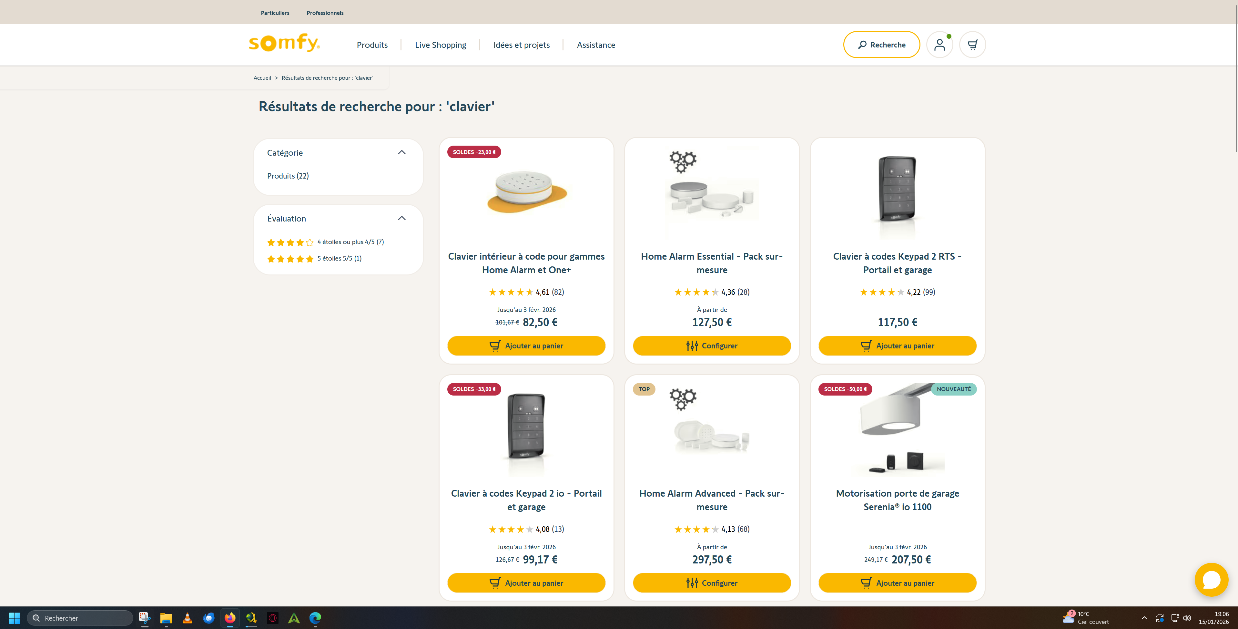
Task: Filter by 5 étoiles rating
Action: click(x=339, y=258)
